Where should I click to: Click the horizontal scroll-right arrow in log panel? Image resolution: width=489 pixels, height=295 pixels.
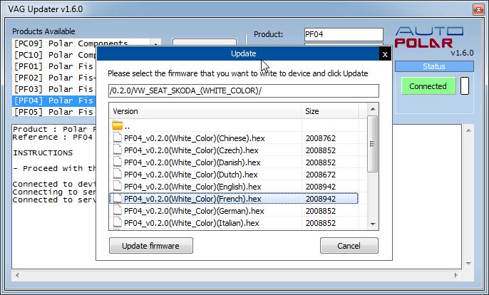click(456, 275)
